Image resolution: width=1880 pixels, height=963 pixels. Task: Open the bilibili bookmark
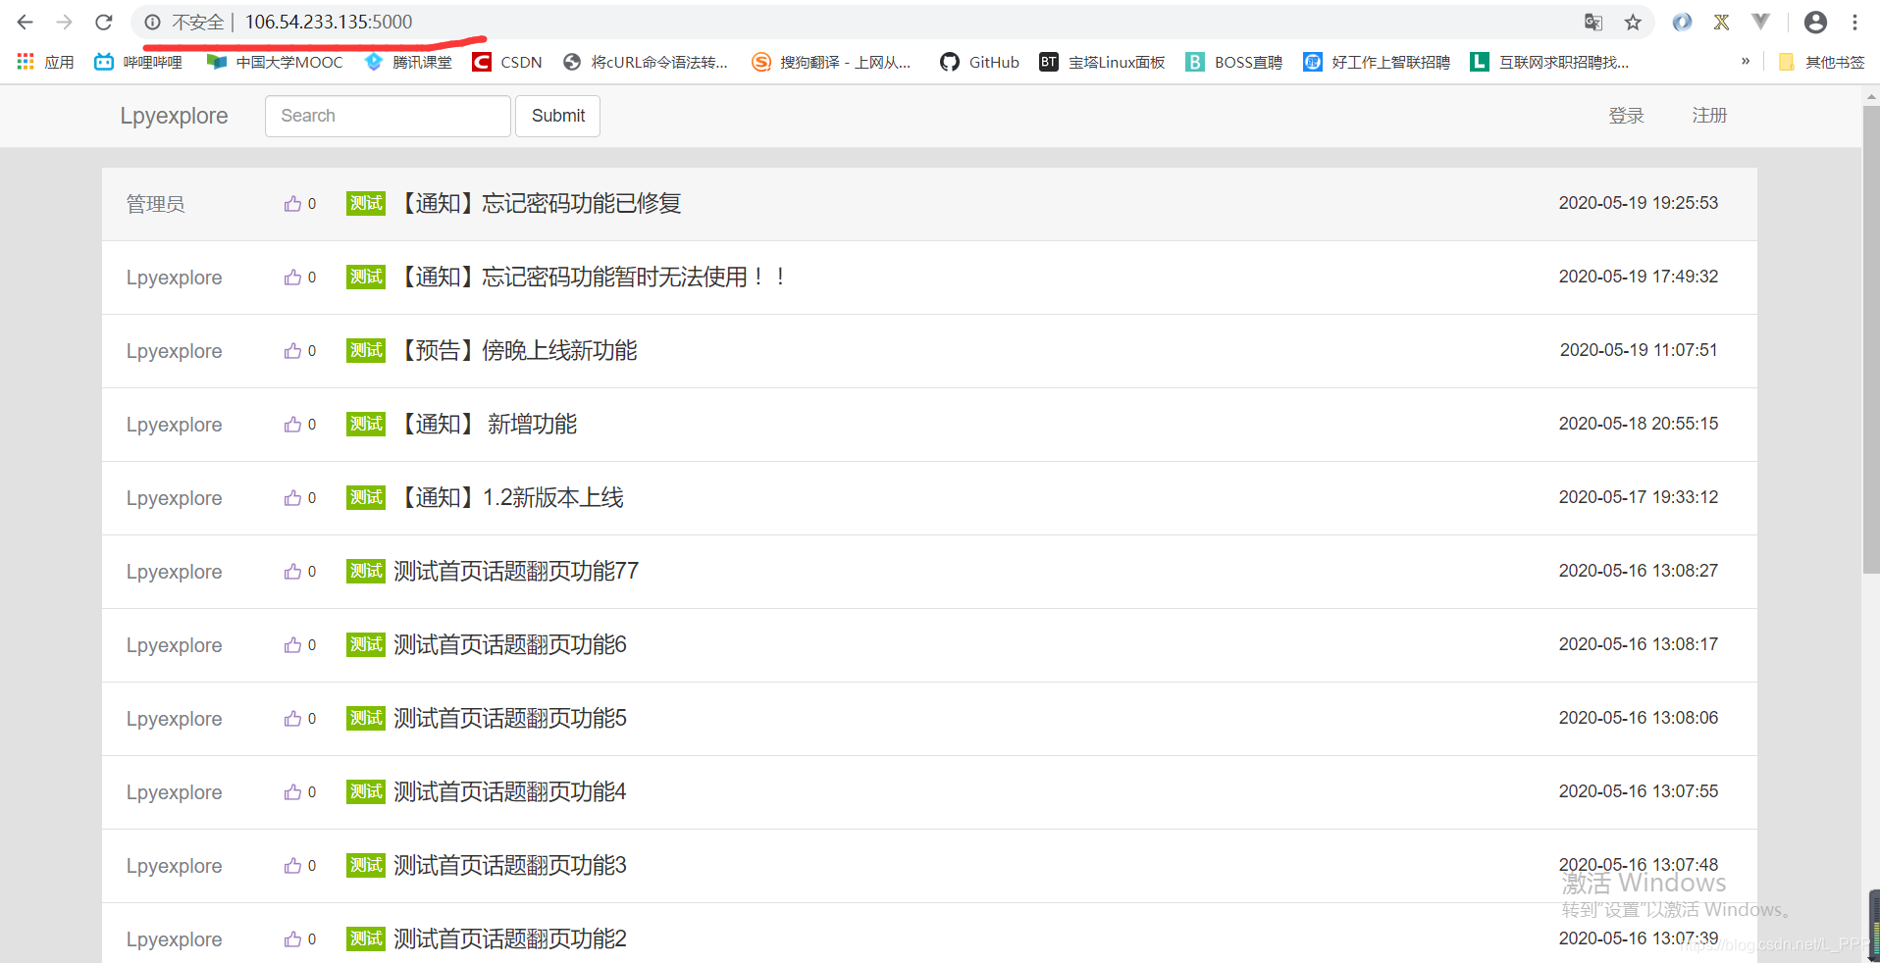tap(138, 62)
